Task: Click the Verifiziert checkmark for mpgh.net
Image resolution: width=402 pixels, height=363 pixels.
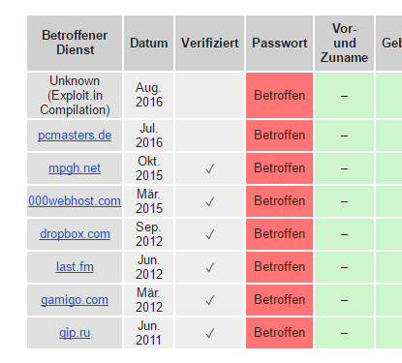Action: pyautogui.click(x=210, y=168)
